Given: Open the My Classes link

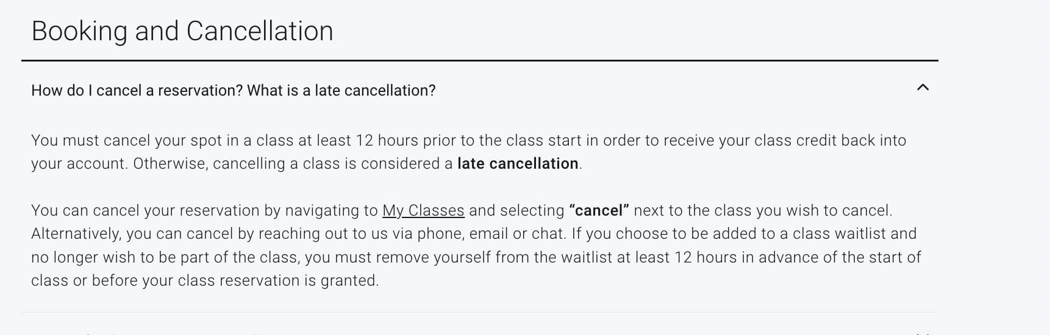Looking at the screenshot, I should 423,211.
